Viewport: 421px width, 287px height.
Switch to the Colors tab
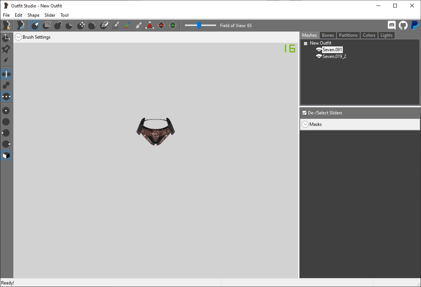click(369, 35)
